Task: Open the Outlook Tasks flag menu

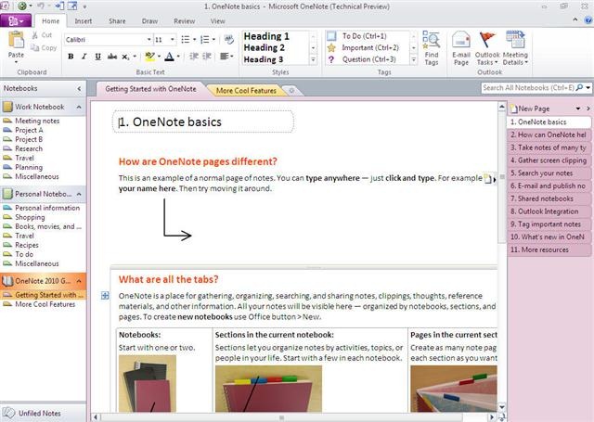Action: (487, 48)
